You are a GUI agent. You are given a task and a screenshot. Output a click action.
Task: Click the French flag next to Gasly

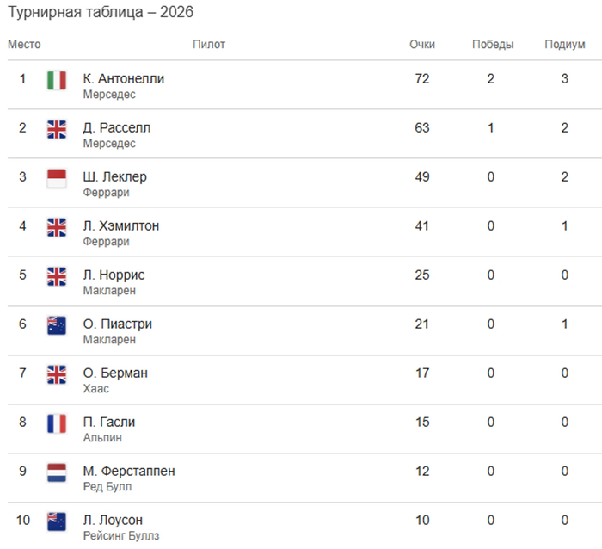(56, 423)
